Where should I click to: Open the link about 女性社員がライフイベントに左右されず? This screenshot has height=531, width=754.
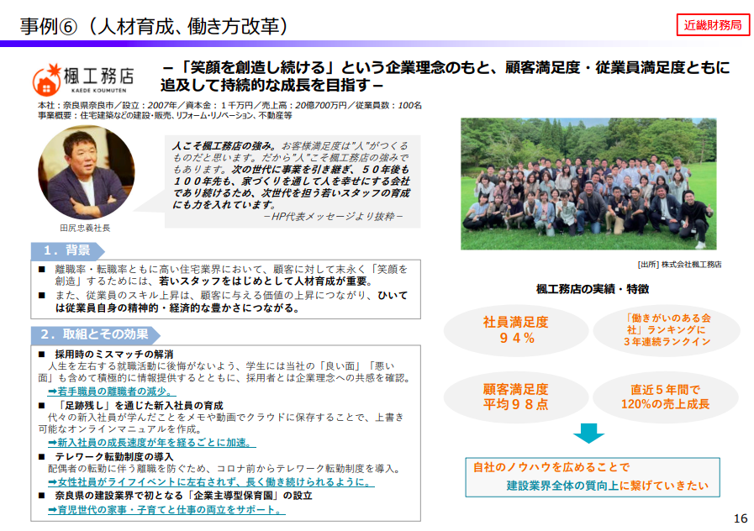(211, 481)
